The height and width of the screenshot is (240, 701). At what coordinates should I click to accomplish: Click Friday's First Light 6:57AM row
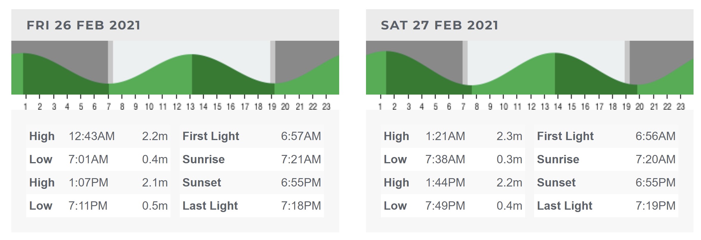[252, 136]
